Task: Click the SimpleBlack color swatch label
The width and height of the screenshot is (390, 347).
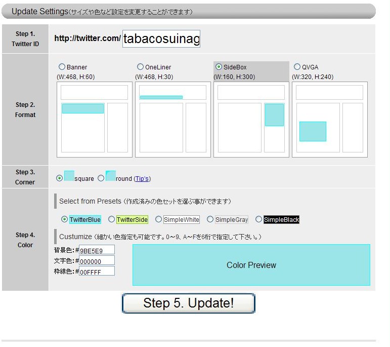Action: 281,220
